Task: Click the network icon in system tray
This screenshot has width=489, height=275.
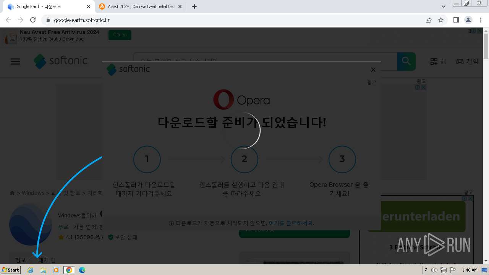Action: [x=444, y=270]
